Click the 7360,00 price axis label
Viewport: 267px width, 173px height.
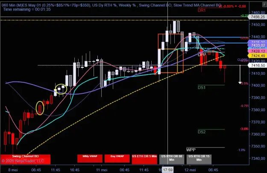pos(258,134)
